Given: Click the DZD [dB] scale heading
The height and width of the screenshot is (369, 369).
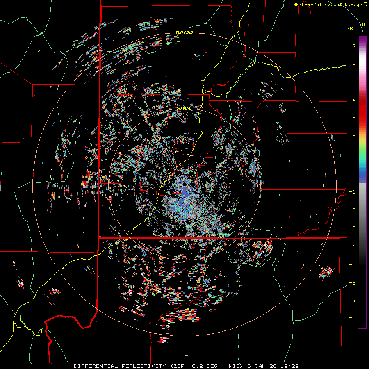Looking at the screenshot, I should [355, 26].
